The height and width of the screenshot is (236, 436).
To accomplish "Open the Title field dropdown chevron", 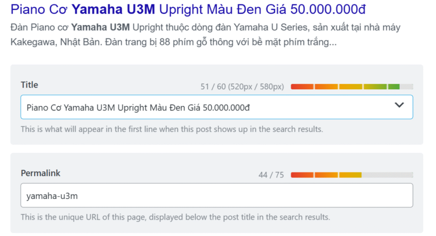I will [399, 105].
